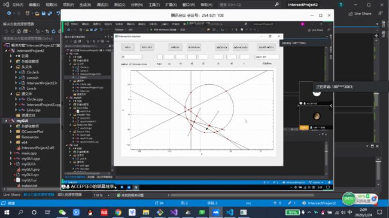
Task: Click the send feedback icon at top right
Action: tap(381, 14)
